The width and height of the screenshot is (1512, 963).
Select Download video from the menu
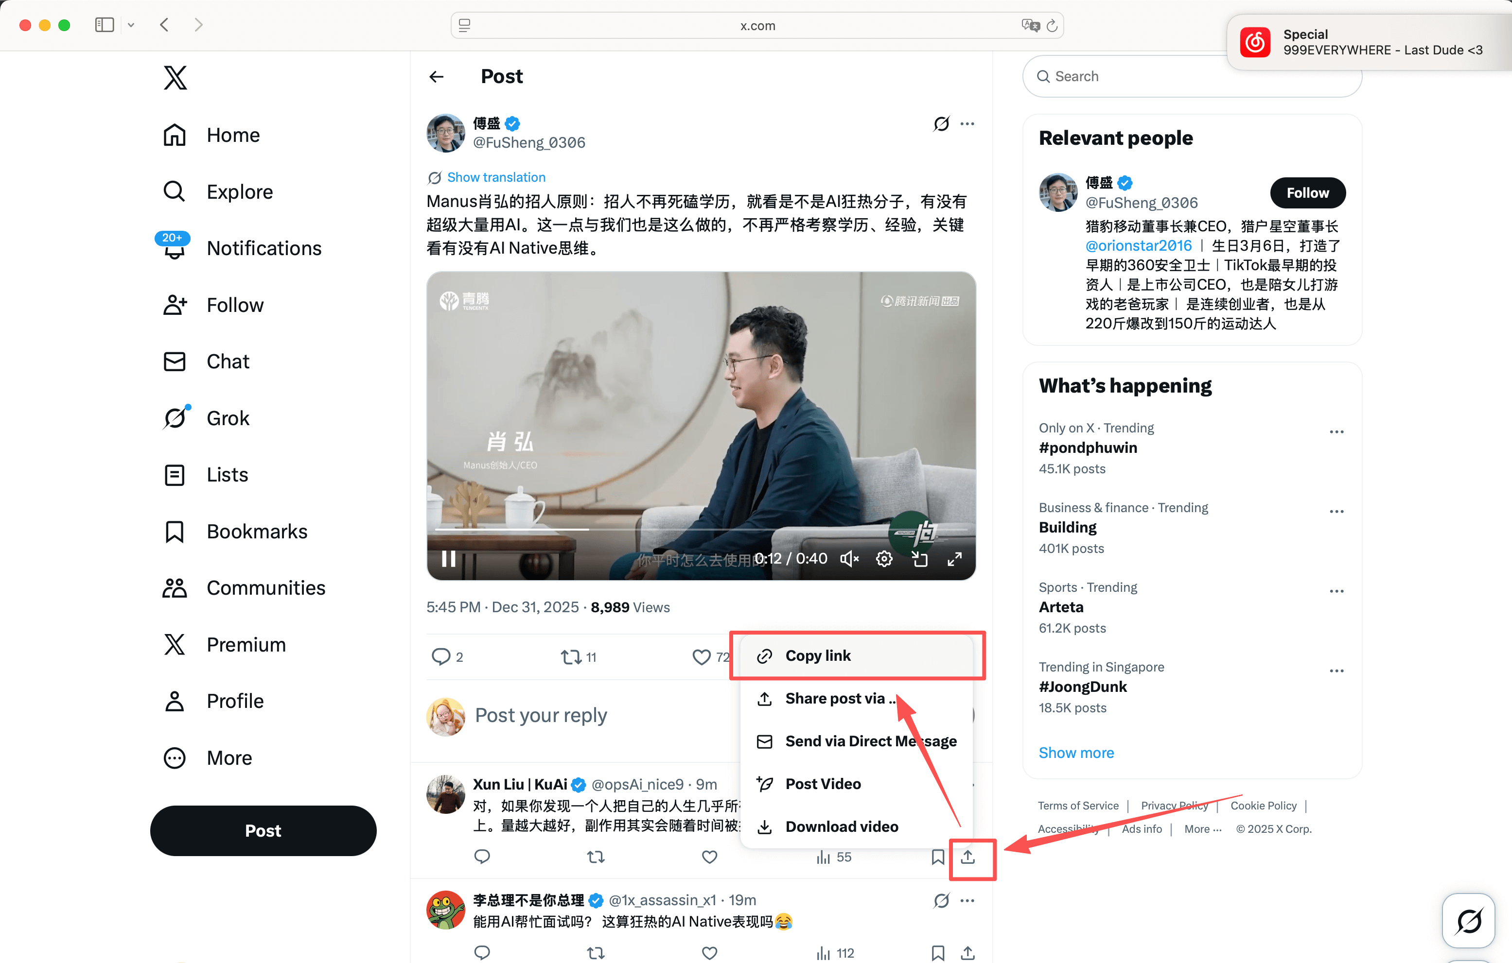842,826
